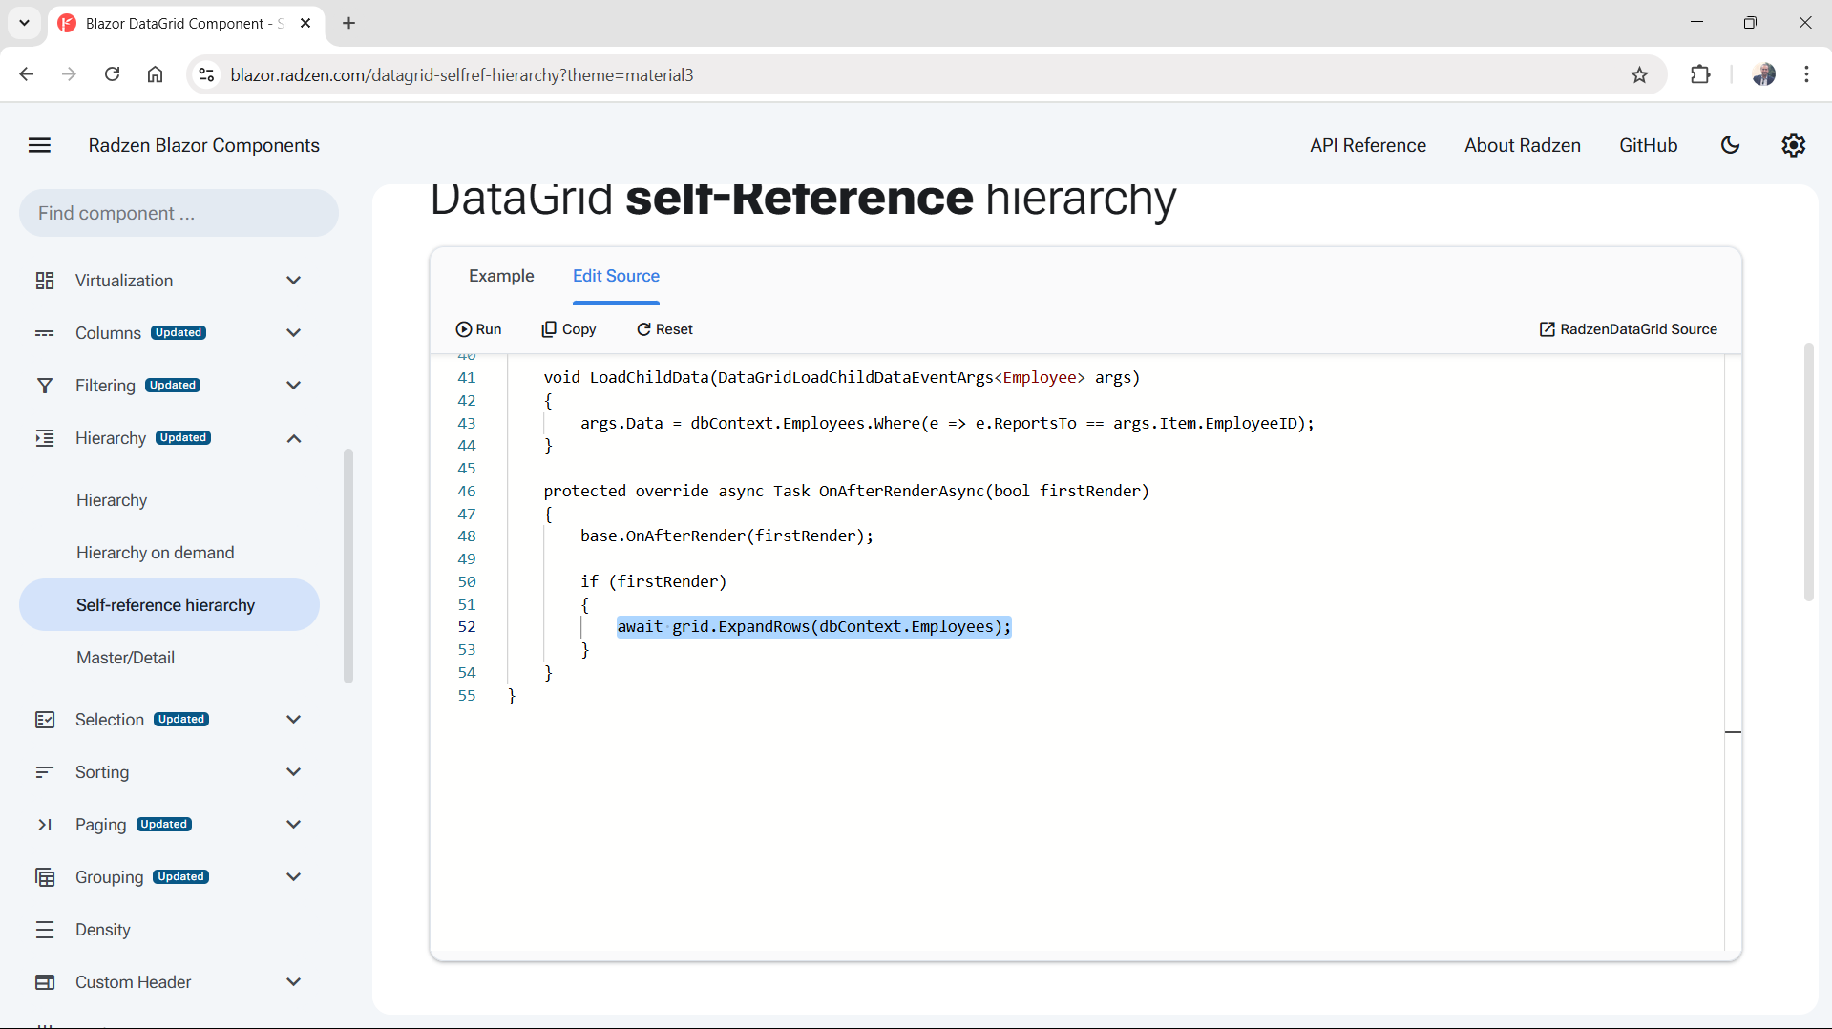Click the Updated badge next to Columns
1832x1029 pixels.
(x=179, y=333)
